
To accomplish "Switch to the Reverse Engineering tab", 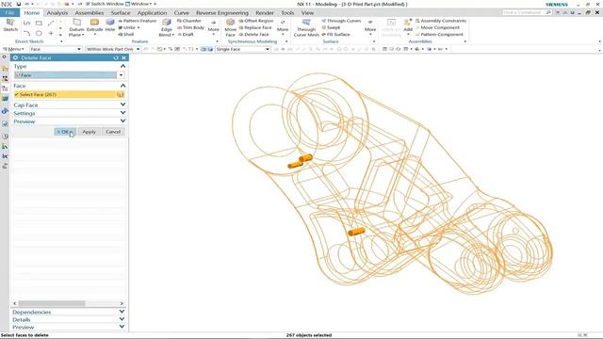I will click(x=222, y=12).
